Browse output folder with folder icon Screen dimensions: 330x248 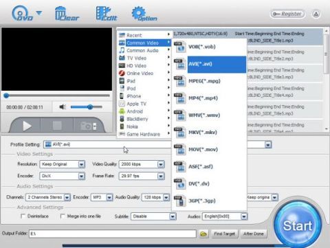[x=203, y=234]
